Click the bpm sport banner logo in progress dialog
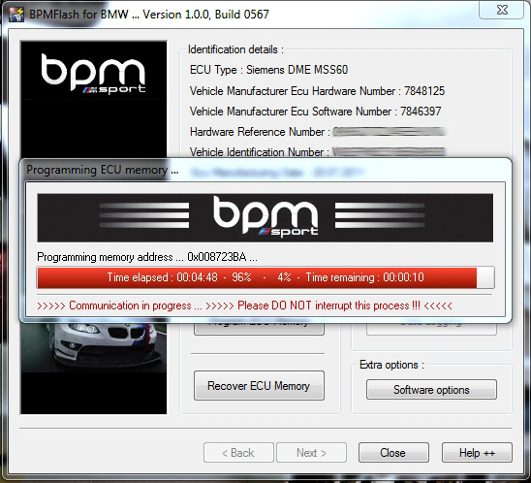 265,217
